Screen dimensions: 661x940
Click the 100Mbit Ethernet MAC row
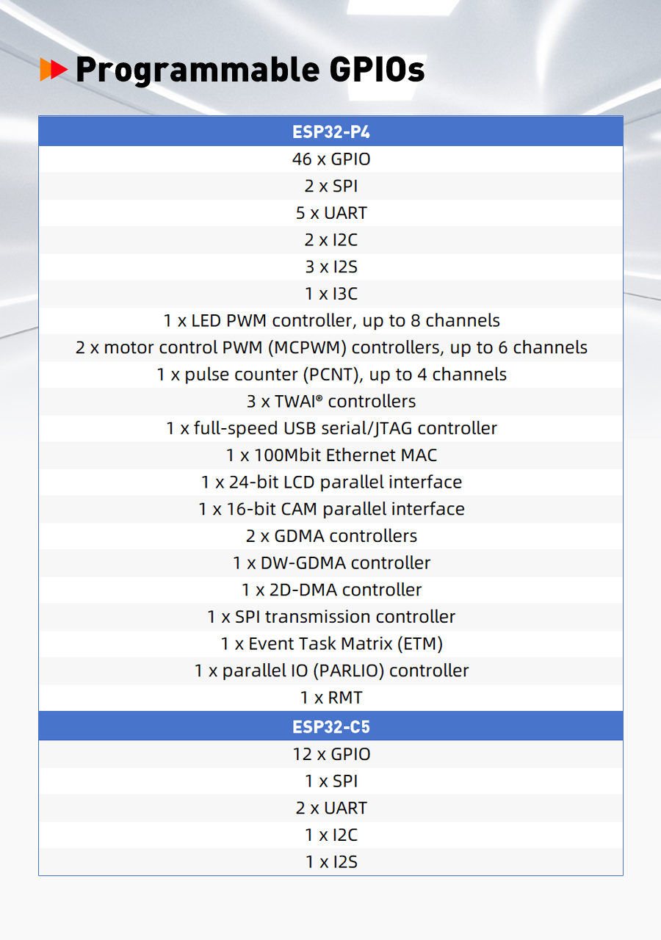pyautogui.click(x=330, y=455)
